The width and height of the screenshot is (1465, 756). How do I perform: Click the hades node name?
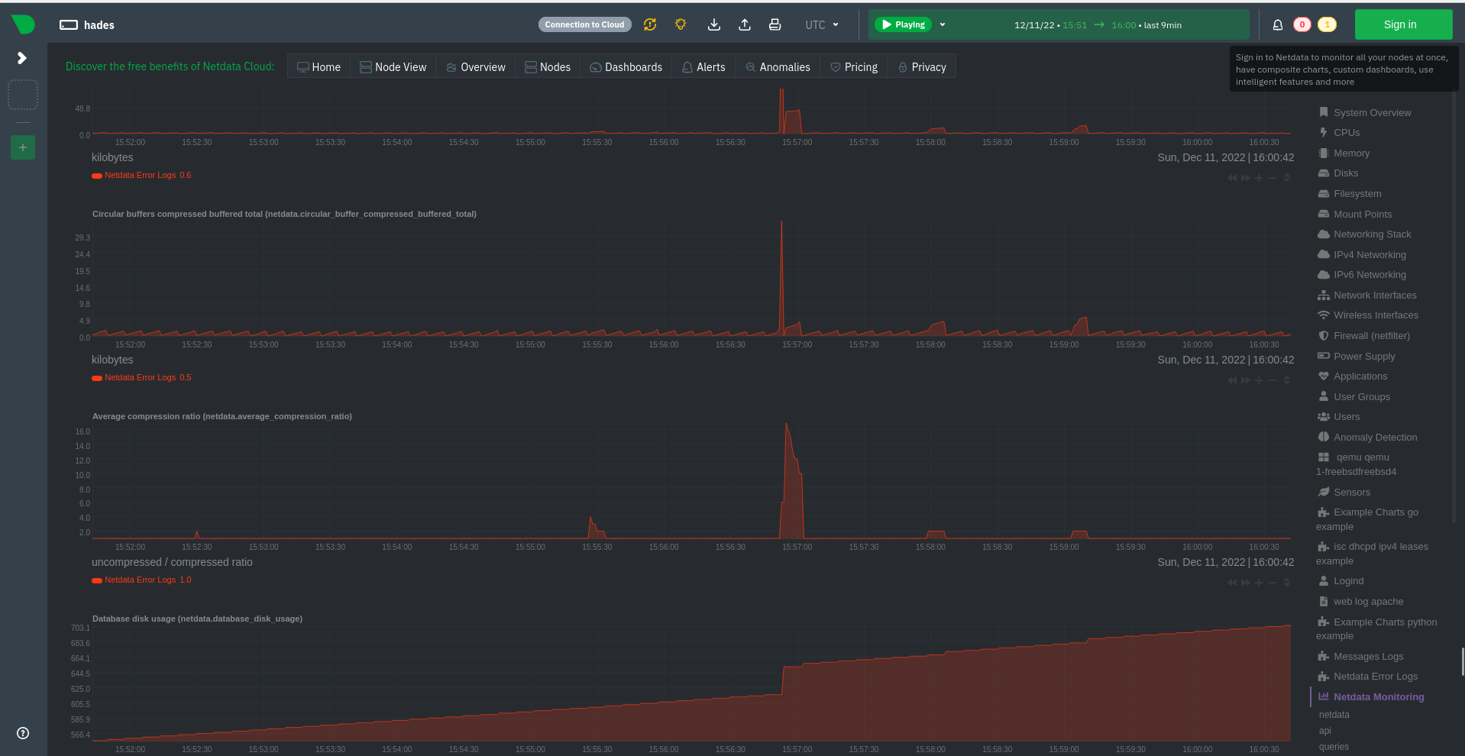pos(99,25)
